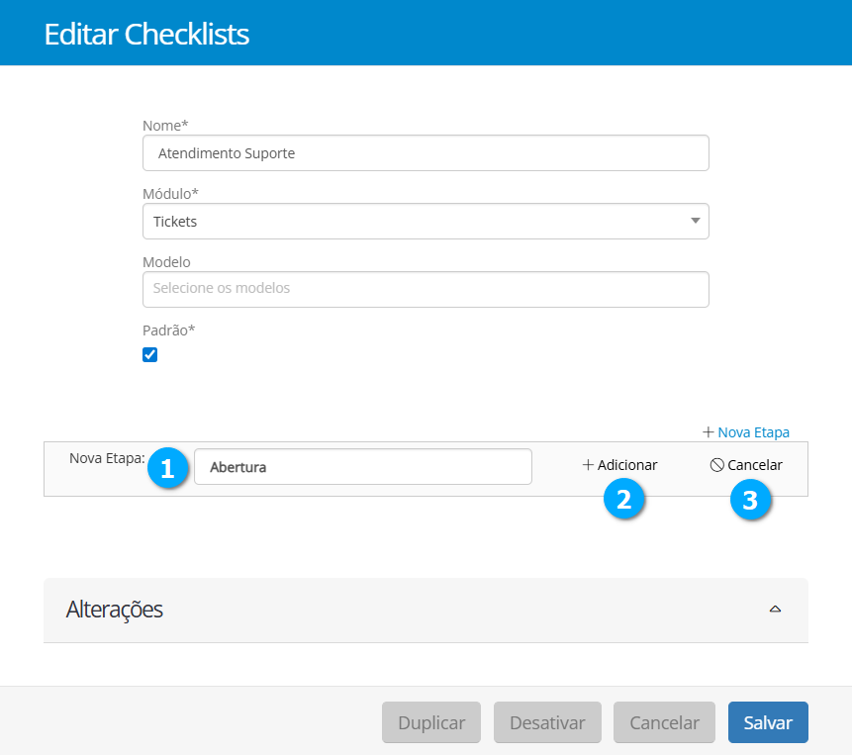Image resolution: width=852 pixels, height=755 pixels.
Task: Click the Nova Etapa link text
Action: click(x=753, y=432)
